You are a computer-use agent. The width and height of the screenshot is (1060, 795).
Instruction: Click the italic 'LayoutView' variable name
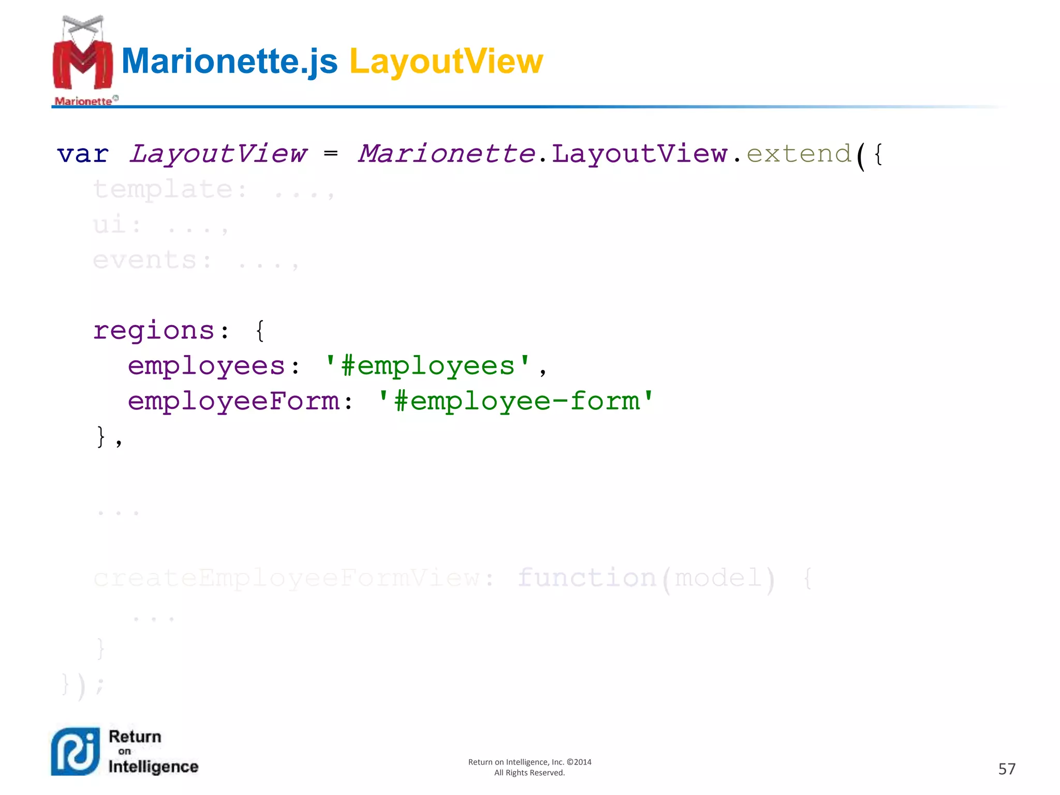(218, 154)
